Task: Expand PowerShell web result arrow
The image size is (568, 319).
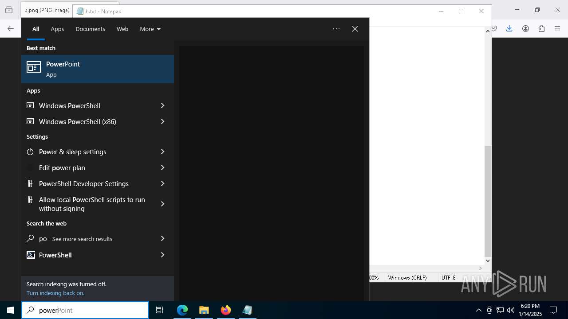Action: [162, 255]
